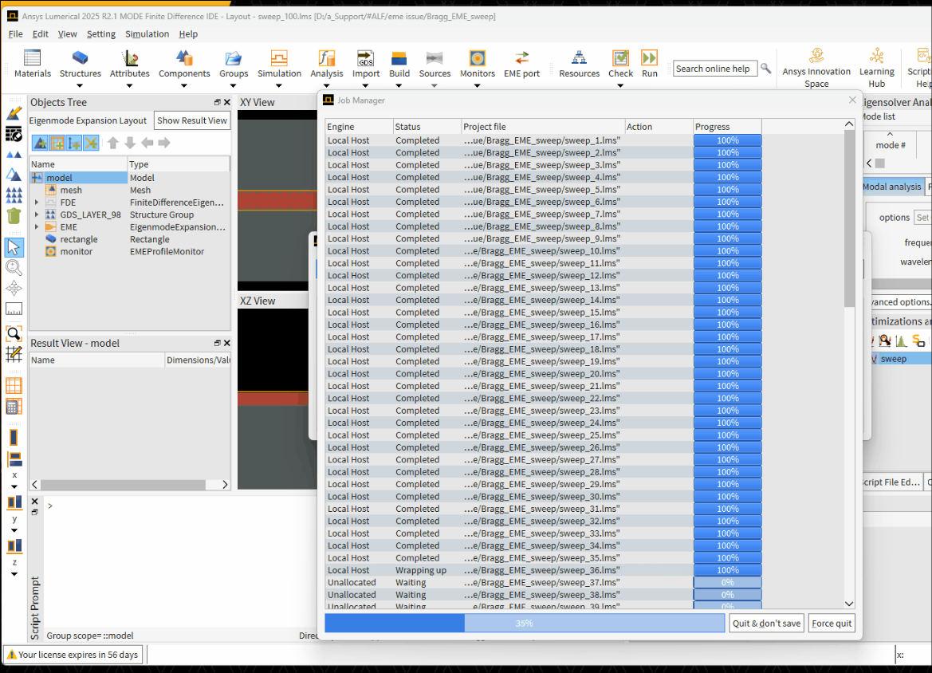The height and width of the screenshot is (673, 932).
Task: Switch to the Modal analysis tab
Action: point(891,187)
